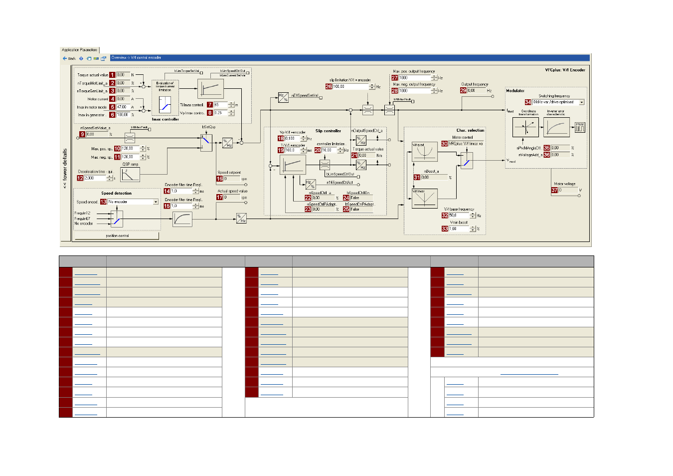
Task: Click the encoder filter curve block
Action: pyautogui.click(x=182, y=219)
